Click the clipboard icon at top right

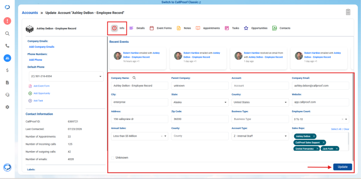pos(348,12)
